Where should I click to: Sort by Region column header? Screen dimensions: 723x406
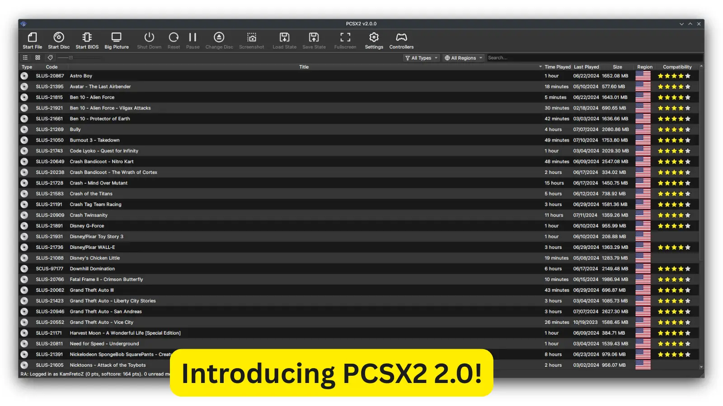point(644,67)
